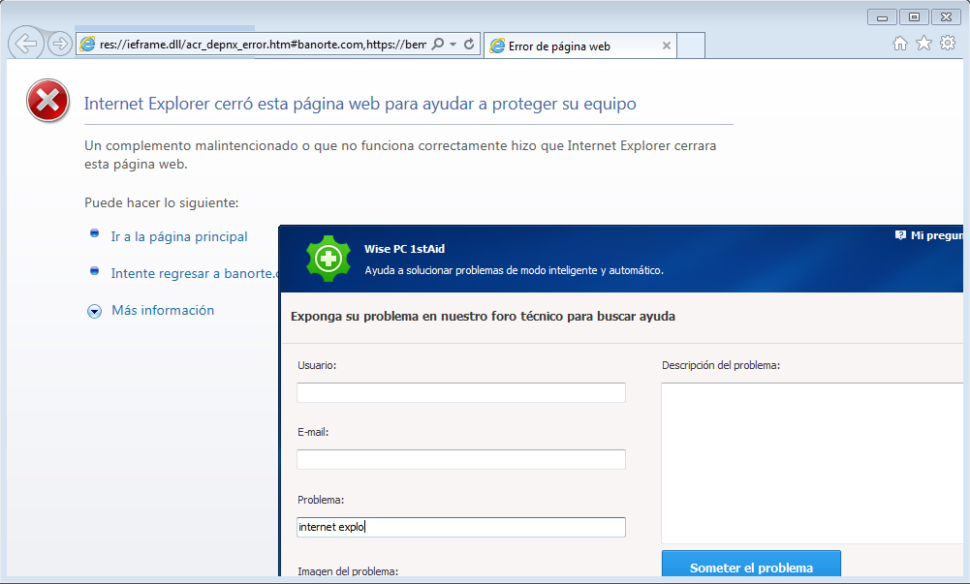Click the Wise PC 1stAid green gear logo
Screen dimensions: 970x584
pyautogui.click(x=327, y=259)
